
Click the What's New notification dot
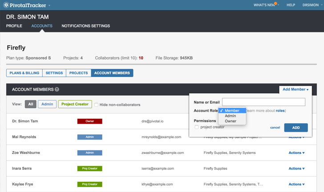276,4
